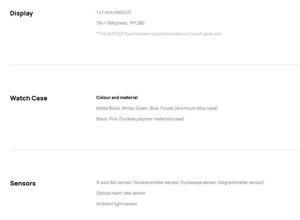Click the divider line below the Display section
The height and width of the screenshot is (220, 300).
coord(155,65)
